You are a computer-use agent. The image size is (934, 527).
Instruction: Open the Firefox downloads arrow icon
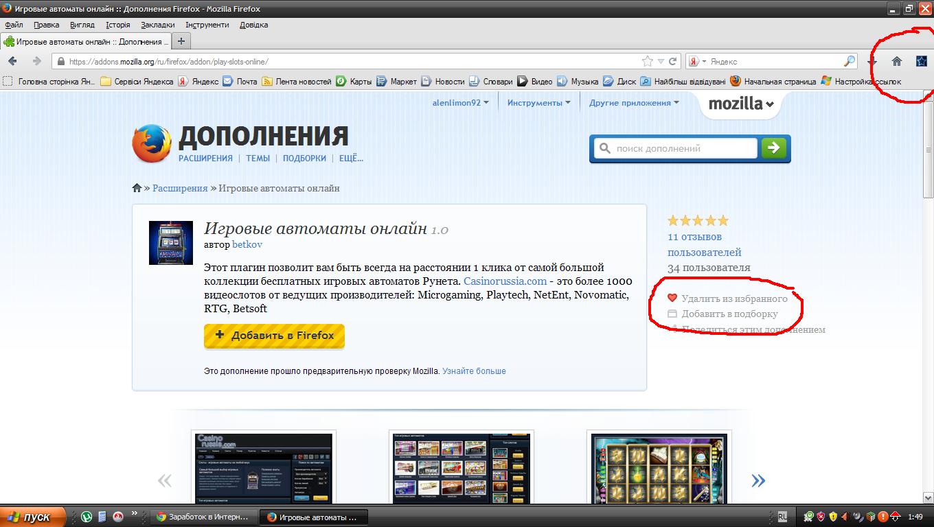[872, 61]
